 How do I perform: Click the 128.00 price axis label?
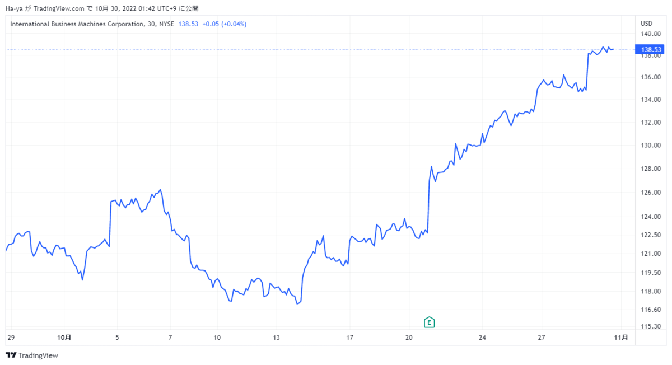point(651,169)
